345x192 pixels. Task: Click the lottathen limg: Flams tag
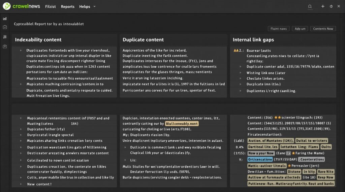click(x=299, y=147)
